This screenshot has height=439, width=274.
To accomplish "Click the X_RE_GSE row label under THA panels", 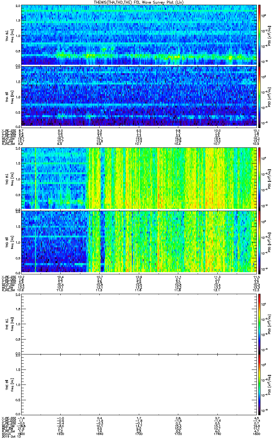I will (x=9, y=131).
